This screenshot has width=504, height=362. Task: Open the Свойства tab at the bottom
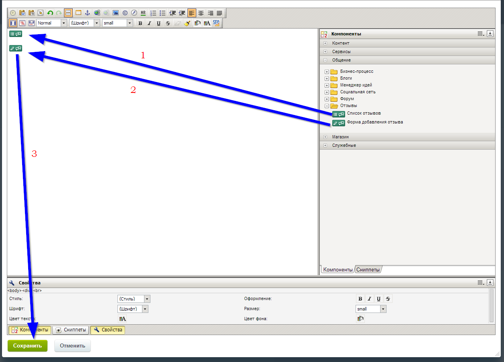pyautogui.click(x=107, y=330)
